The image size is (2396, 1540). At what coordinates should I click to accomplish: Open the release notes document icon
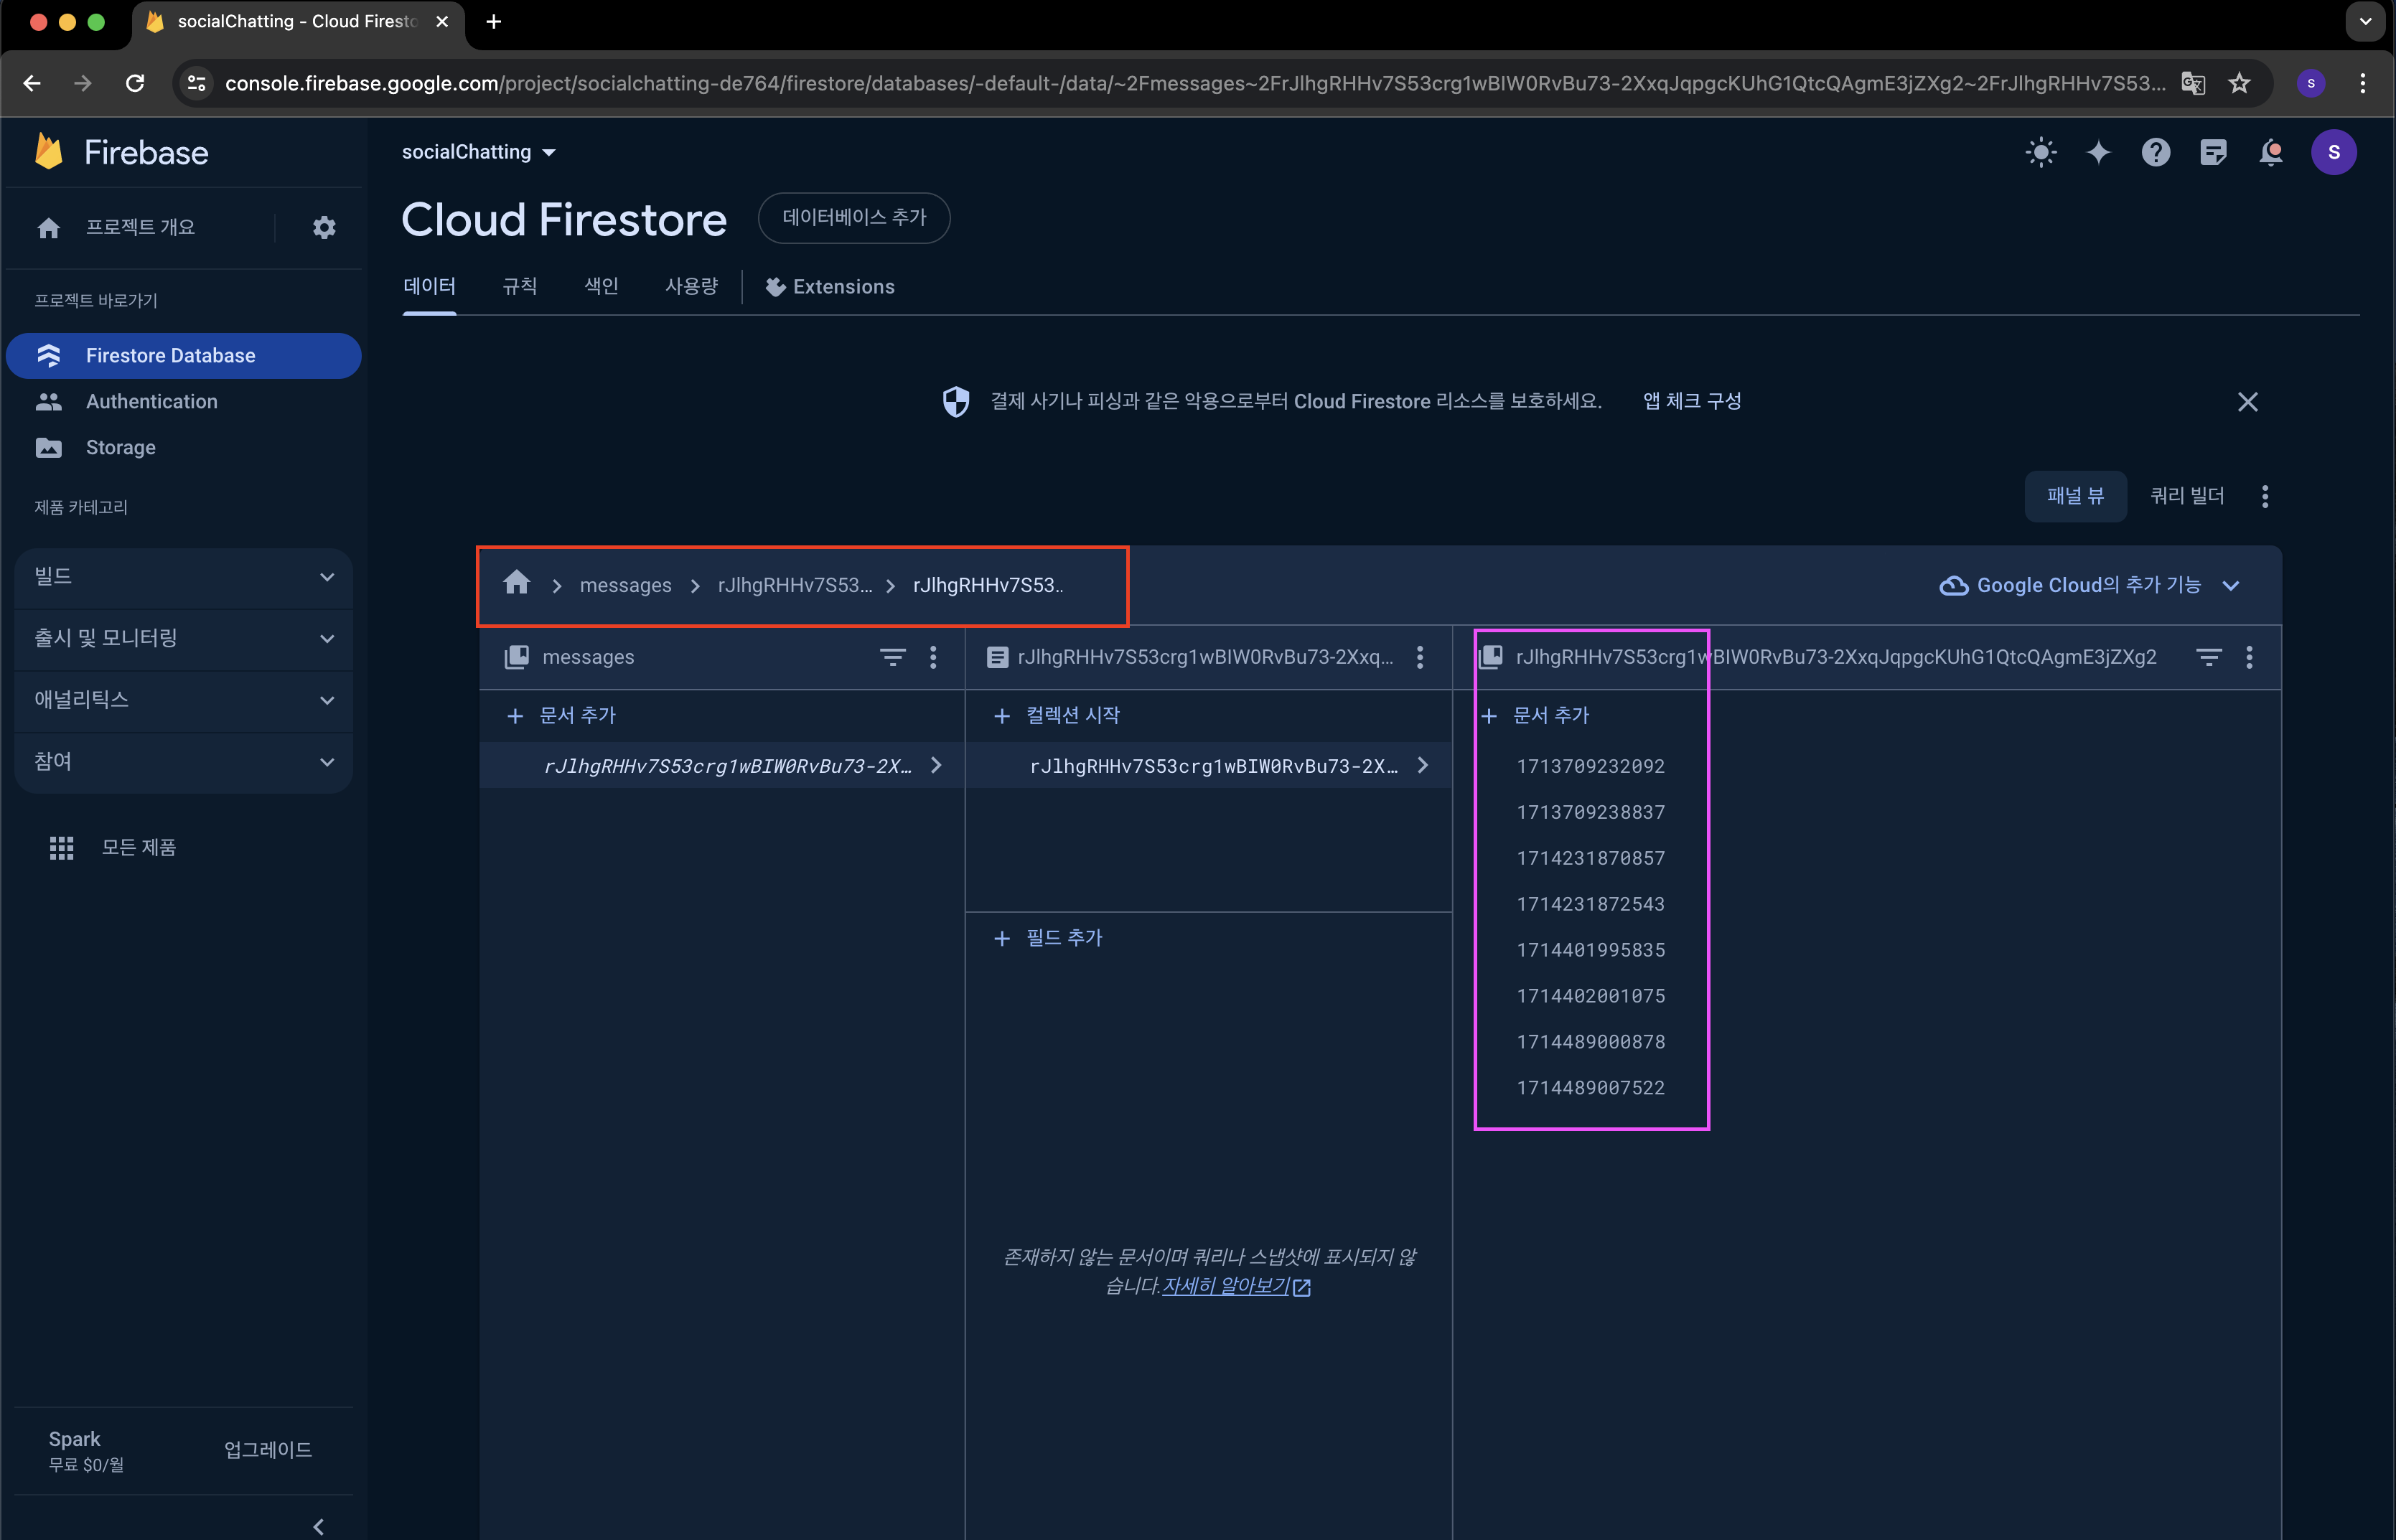(2213, 152)
